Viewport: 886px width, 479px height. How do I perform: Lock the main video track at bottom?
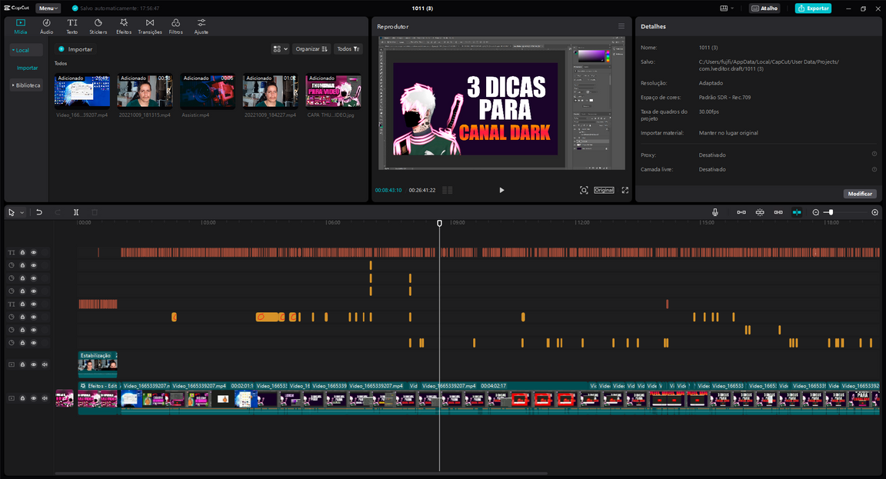(22, 398)
